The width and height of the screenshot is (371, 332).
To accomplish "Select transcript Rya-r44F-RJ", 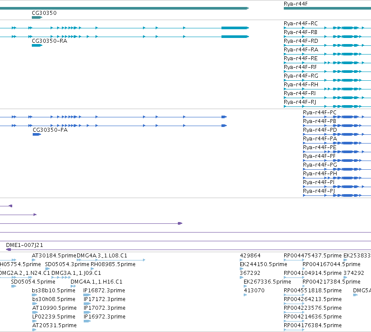I will [x=300, y=102].
